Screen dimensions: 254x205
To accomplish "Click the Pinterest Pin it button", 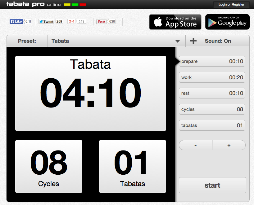I will 101,22.
